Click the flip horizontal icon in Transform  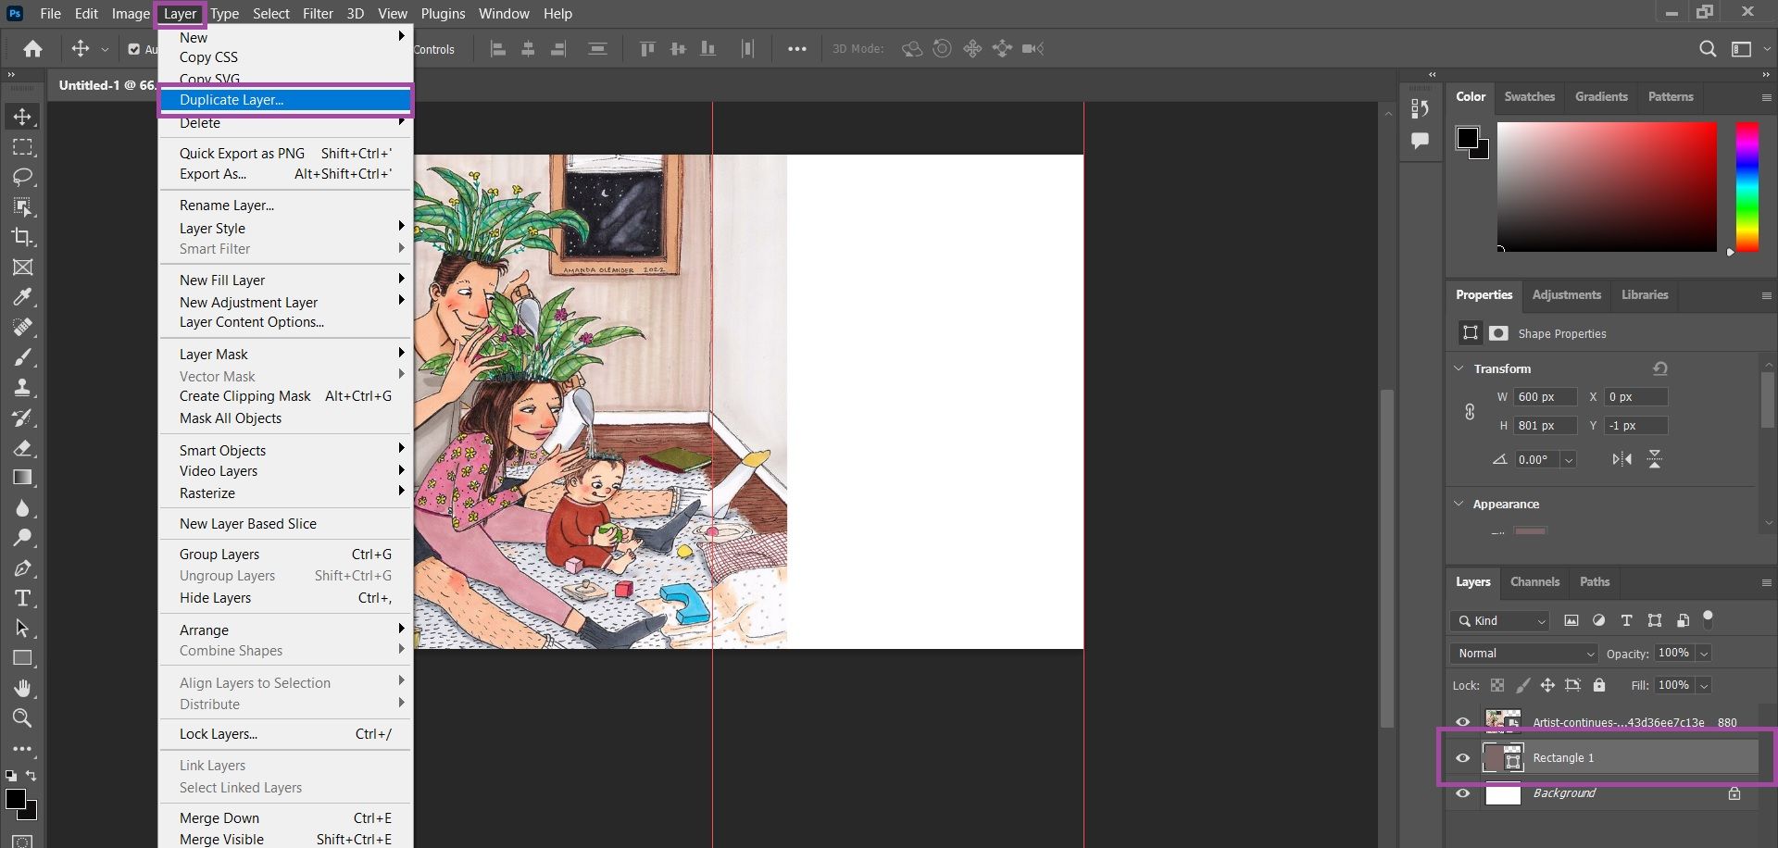[x=1621, y=459]
